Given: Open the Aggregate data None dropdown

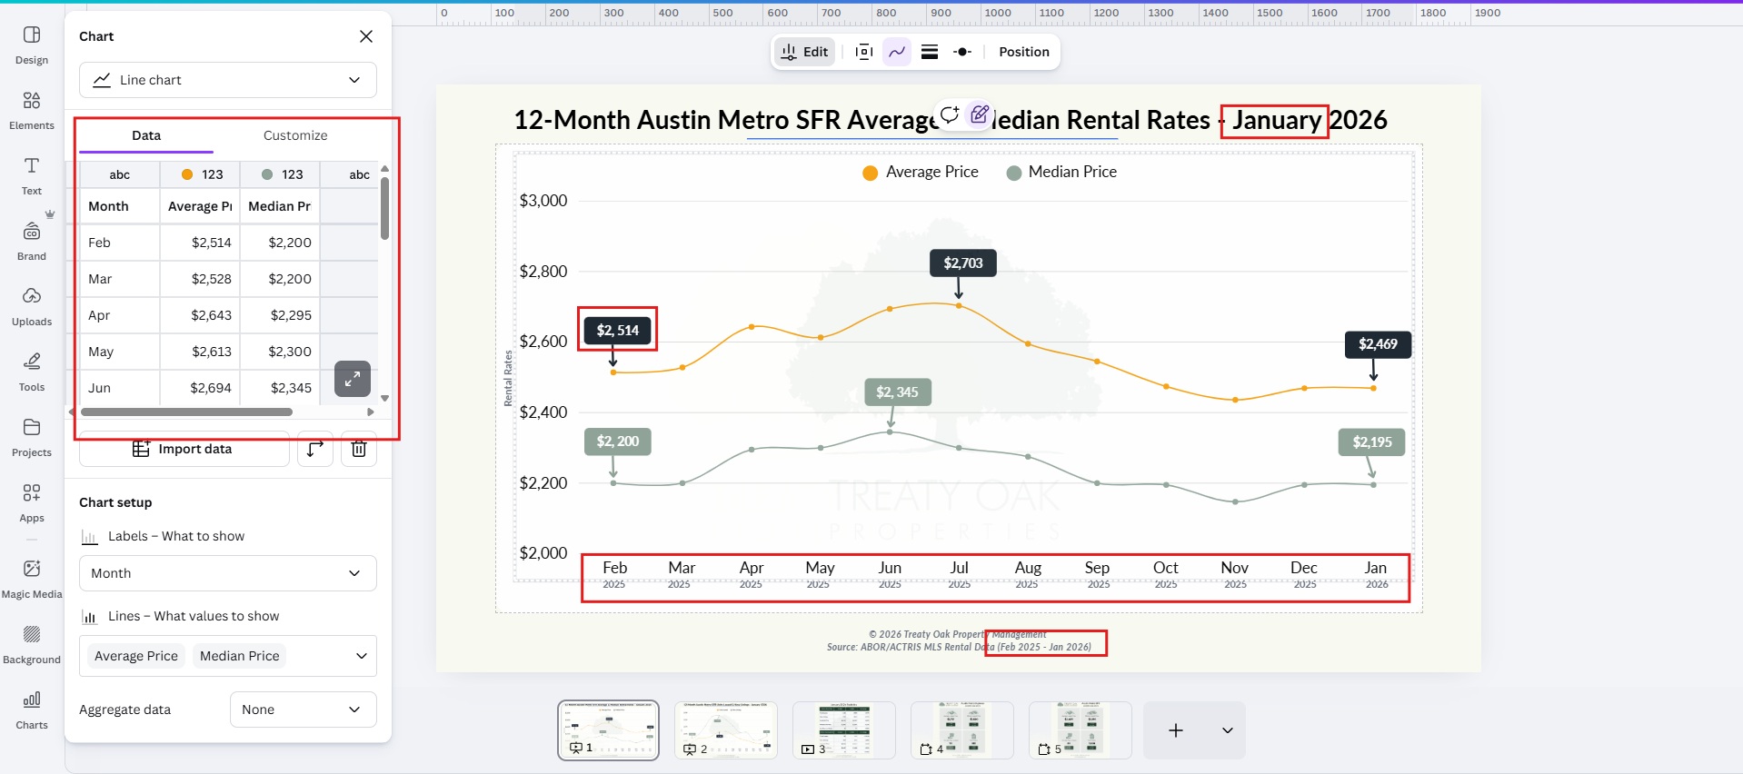Looking at the screenshot, I should (x=304, y=709).
